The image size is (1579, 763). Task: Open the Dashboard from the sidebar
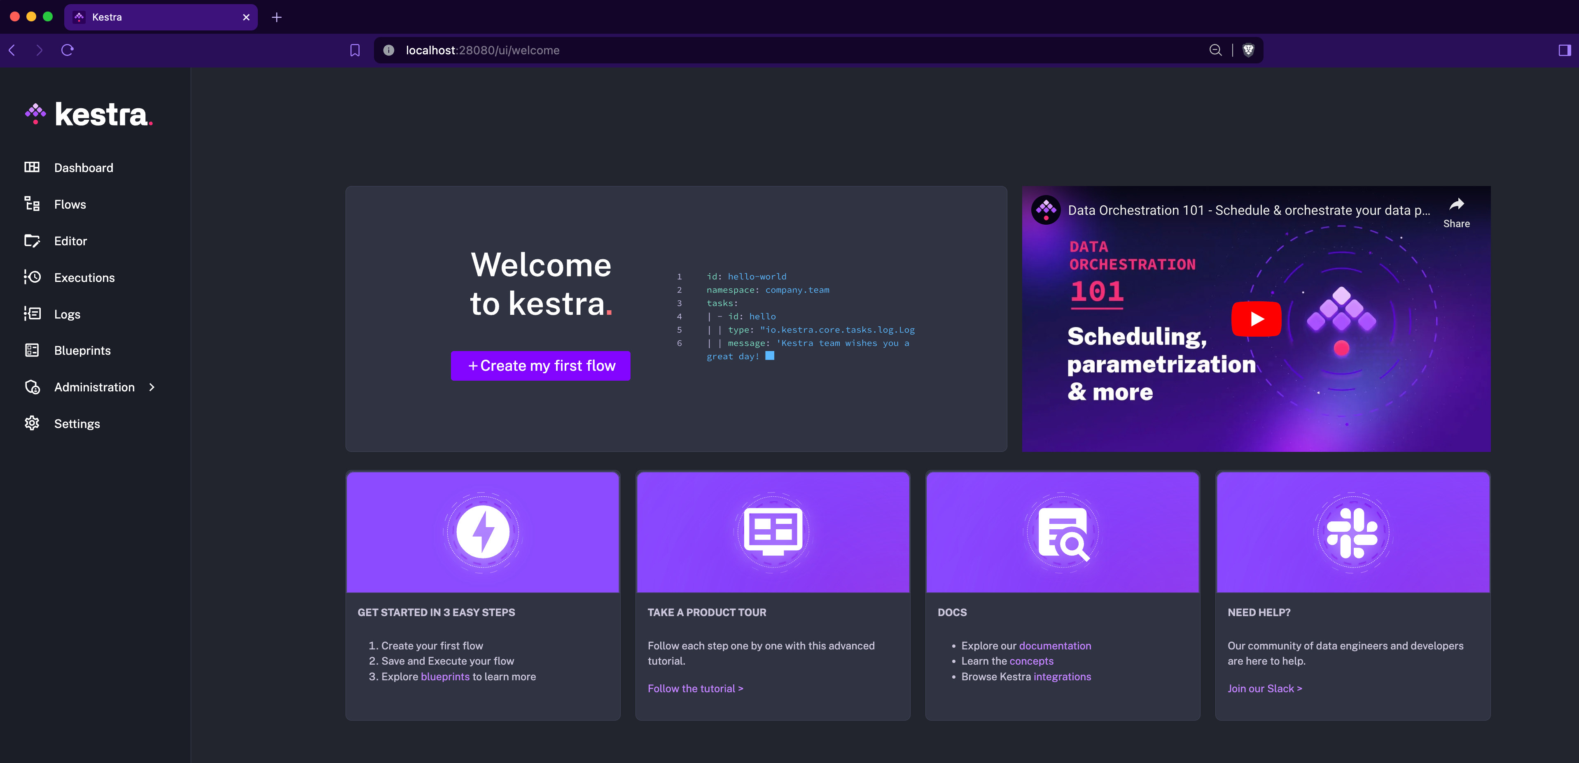coord(83,167)
